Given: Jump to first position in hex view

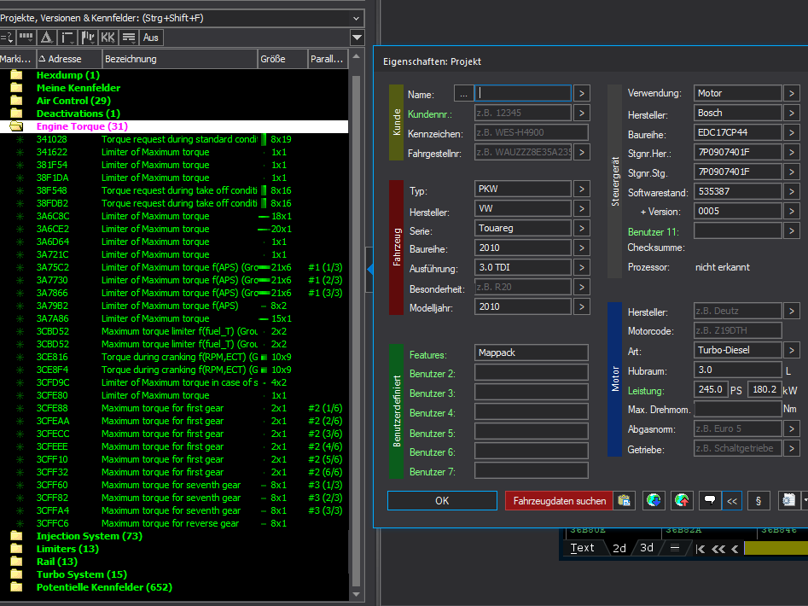Looking at the screenshot, I should [700, 548].
